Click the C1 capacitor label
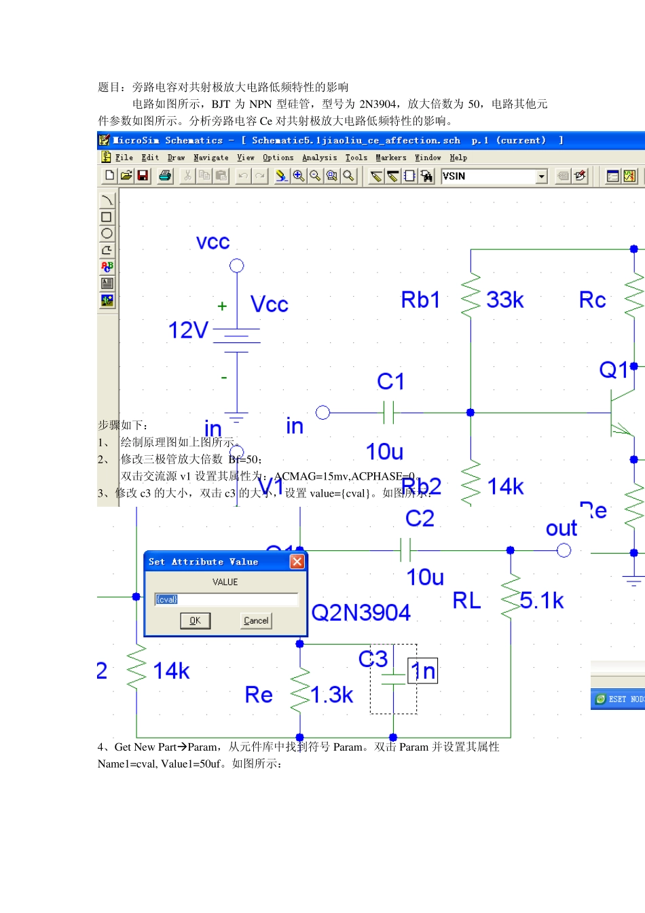Screen dimensions: 645x913 391,381
